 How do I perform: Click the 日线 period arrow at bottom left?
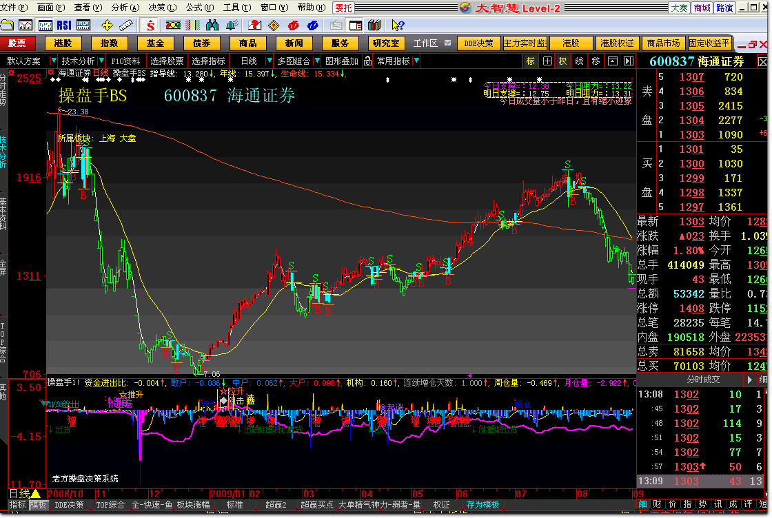click(36, 493)
